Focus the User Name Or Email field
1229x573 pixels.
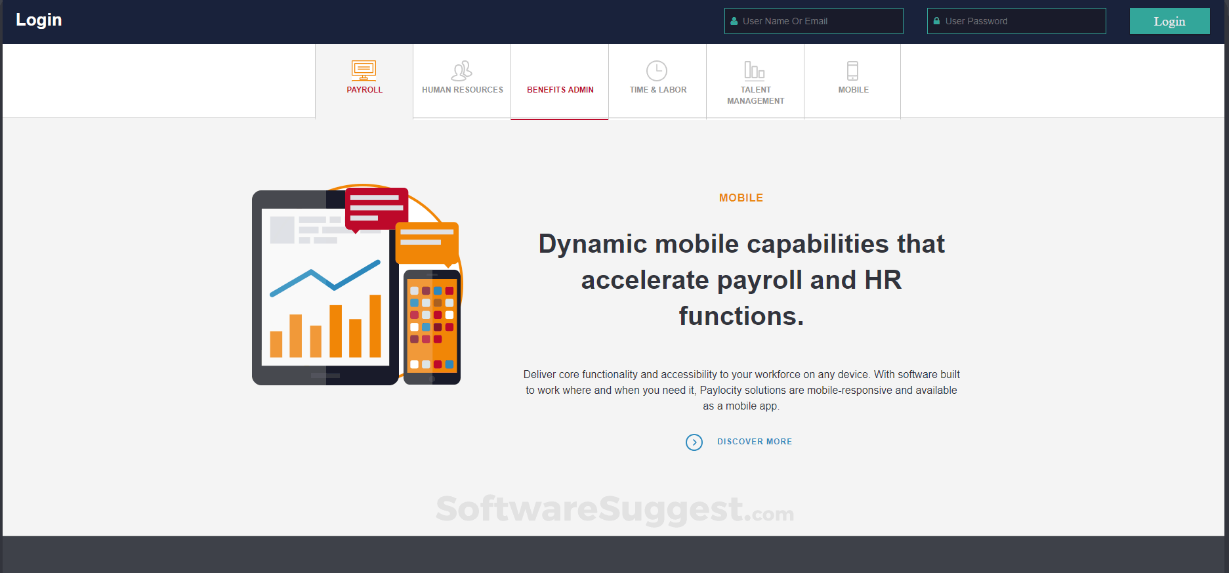[814, 21]
